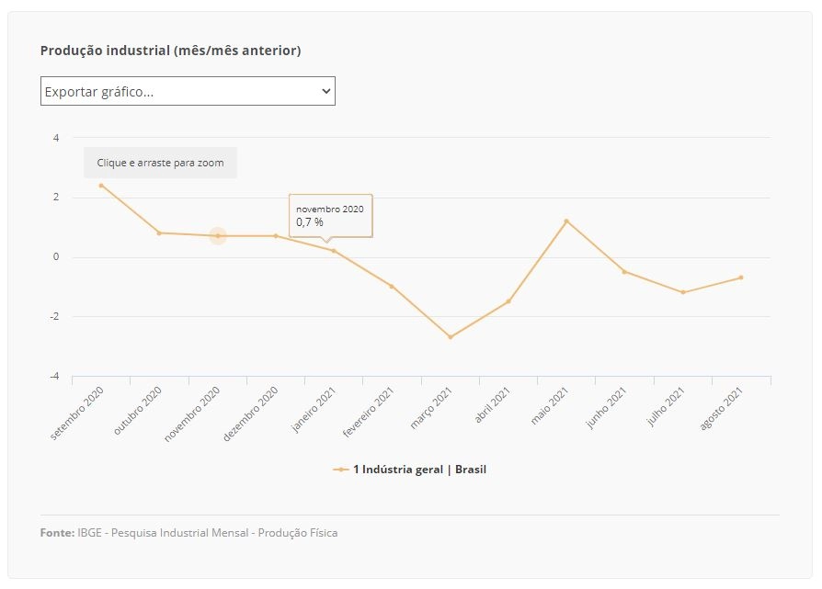Click the dropdown chevron arrow icon
The height and width of the screenshot is (589, 822).
326,91
